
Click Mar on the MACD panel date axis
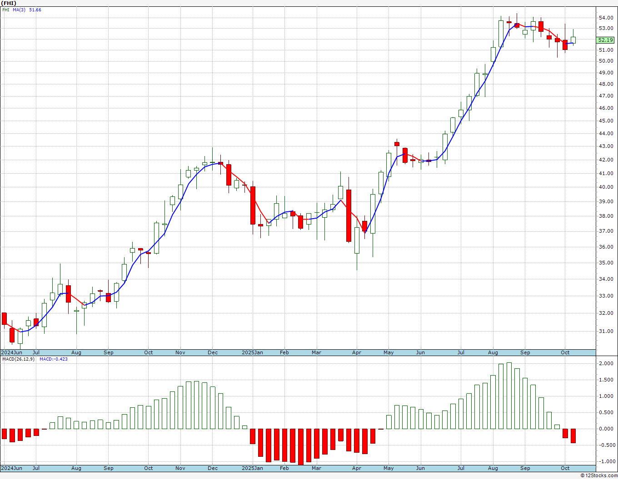pos(316,468)
